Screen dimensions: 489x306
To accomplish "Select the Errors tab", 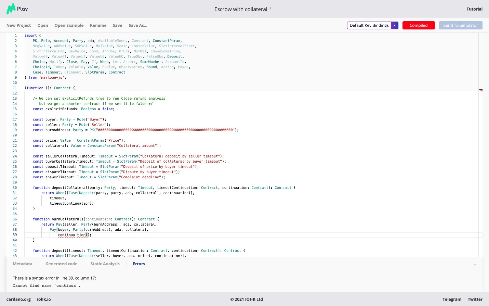I will point(139,264).
